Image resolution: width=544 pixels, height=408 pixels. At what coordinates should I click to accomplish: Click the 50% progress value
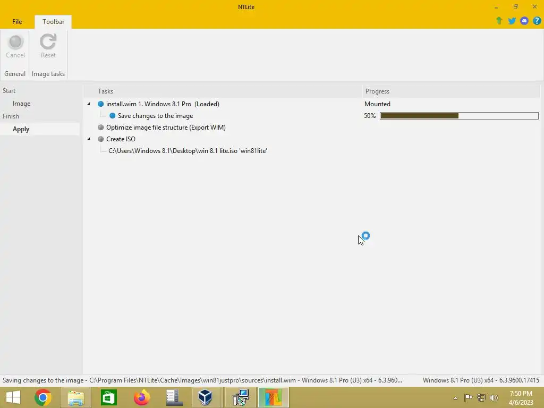coord(370,115)
